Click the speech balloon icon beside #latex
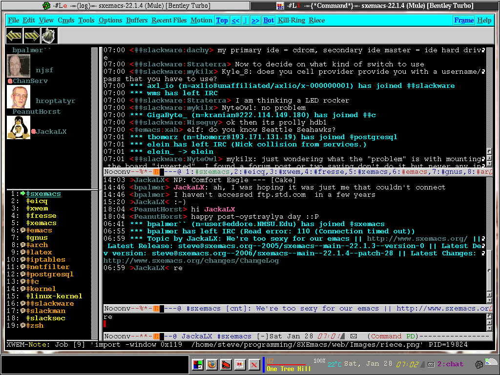 click(23, 252)
